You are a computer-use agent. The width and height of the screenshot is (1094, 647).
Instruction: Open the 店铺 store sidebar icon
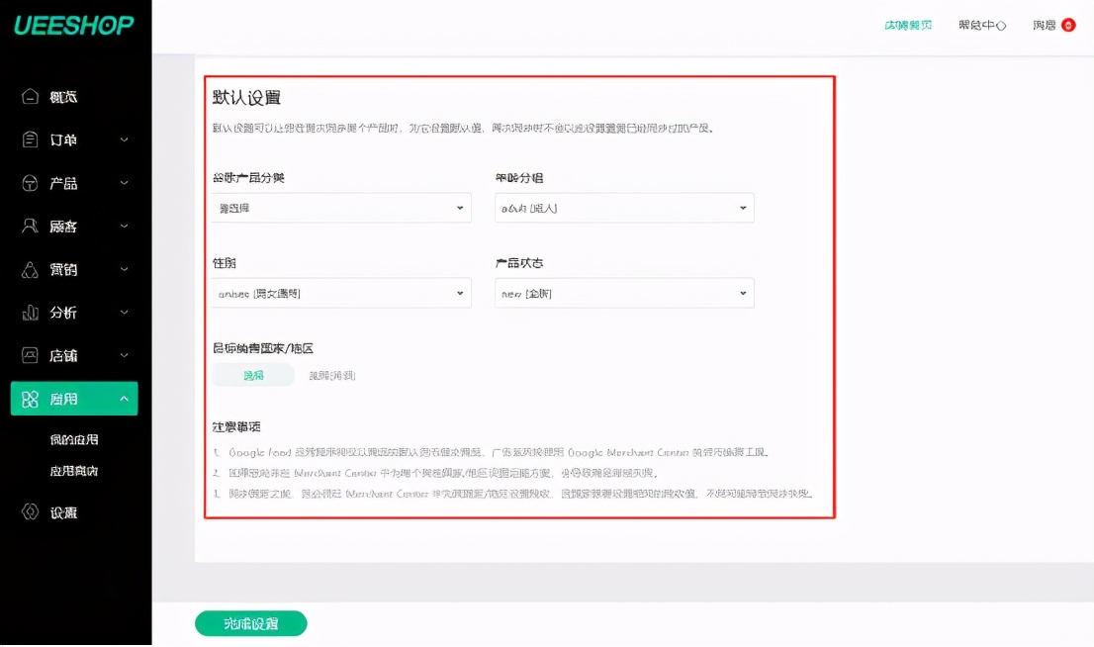[x=30, y=355]
